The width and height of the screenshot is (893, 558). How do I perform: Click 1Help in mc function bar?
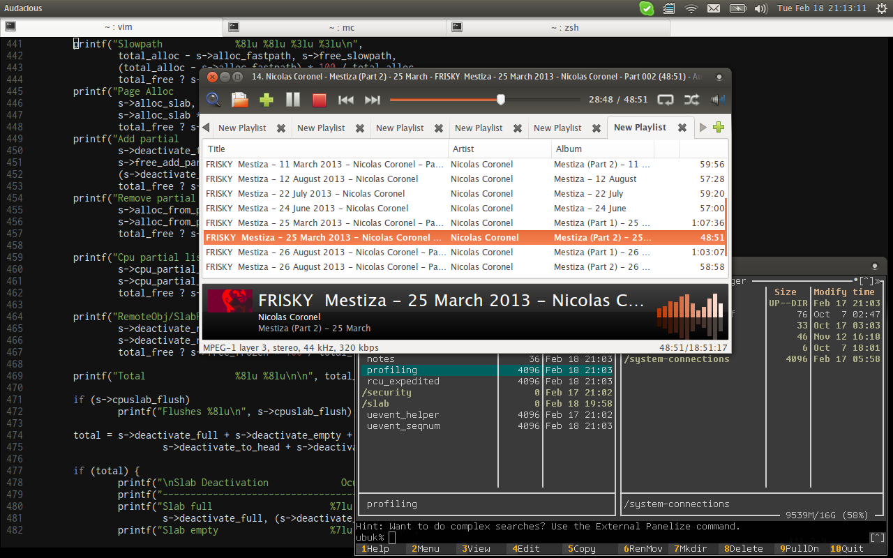tap(375, 549)
